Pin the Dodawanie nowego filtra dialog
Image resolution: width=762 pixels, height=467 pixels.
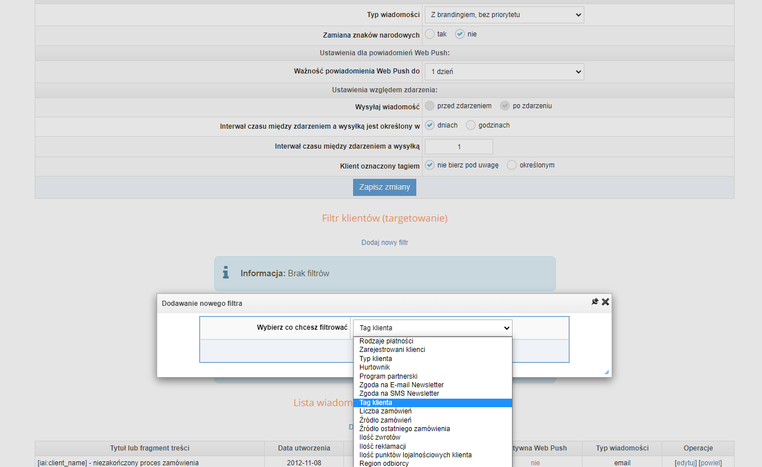click(x=595, y=302)
